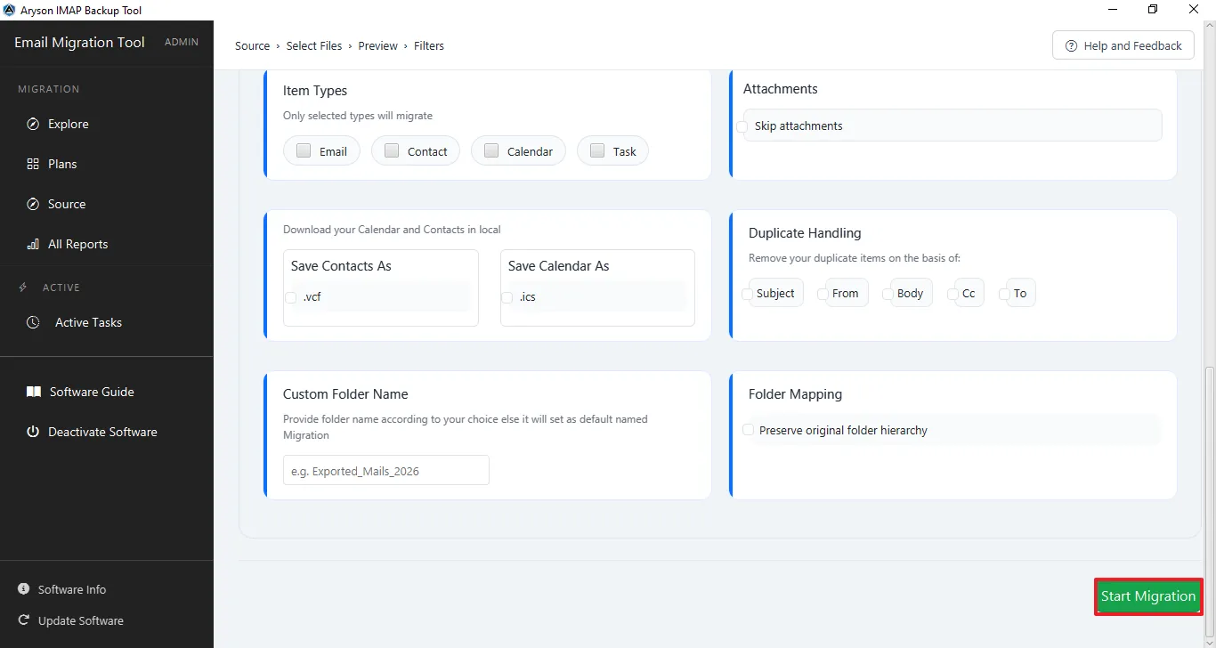Enable the Task item type checkbox
Screen dimensions: 1216x648
(x=597, y=150)
